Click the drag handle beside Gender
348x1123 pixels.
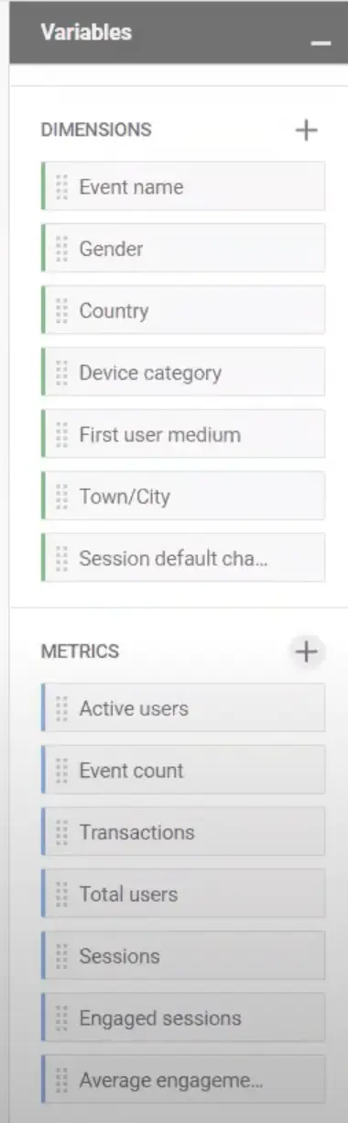(62, 249)
